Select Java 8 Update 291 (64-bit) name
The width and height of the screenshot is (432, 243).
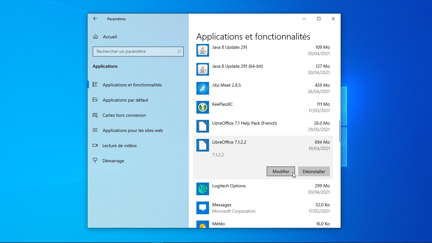(238, 66)
